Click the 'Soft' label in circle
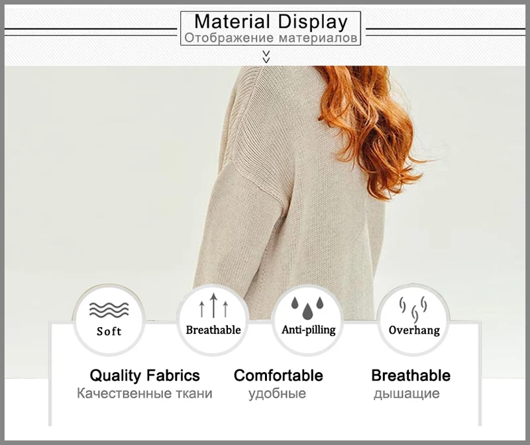 [109, 332]
